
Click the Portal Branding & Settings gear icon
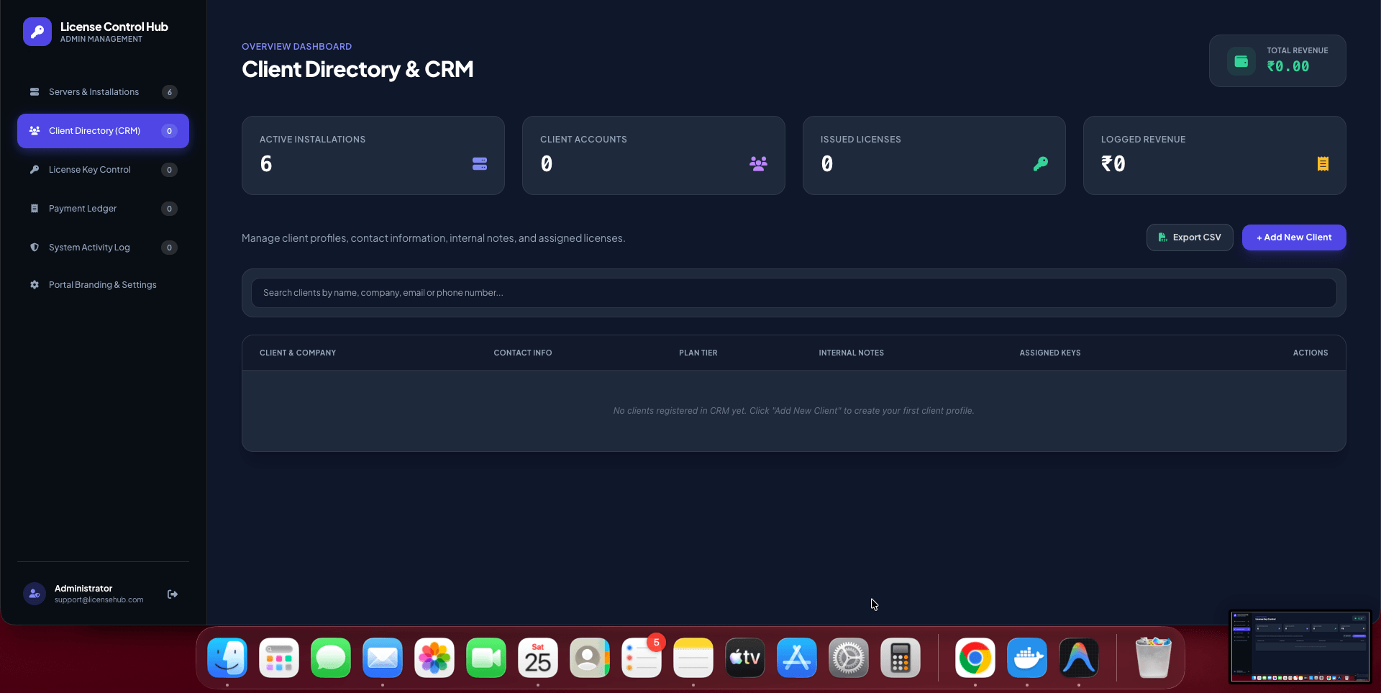pyautogui.click(x=35, y=285)
